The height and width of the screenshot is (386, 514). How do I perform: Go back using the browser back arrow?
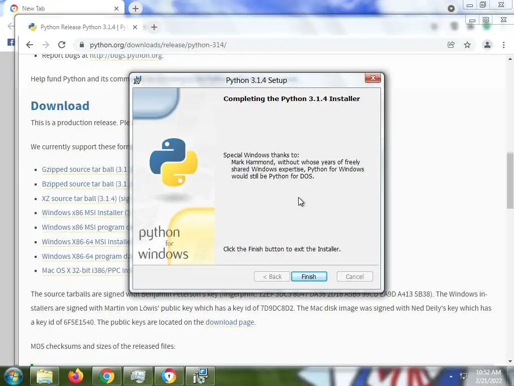30,45
